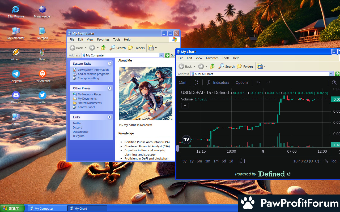Open Tools menu in My Computer

117,39
